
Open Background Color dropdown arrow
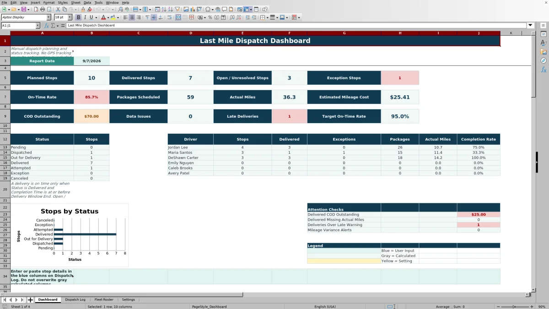tap(118, 17)
